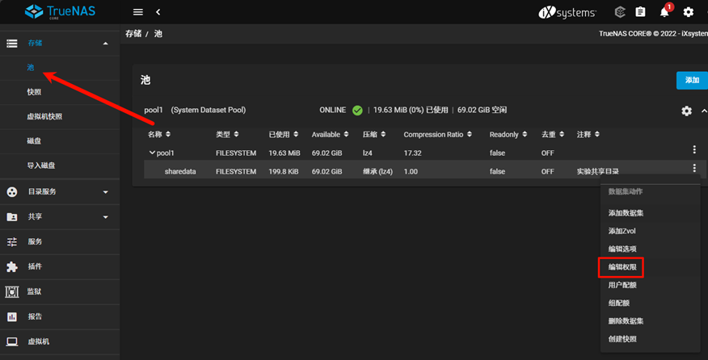This screenshot has width=708, height=360.
Task: Open the task manager clipboard icon
Action: click(x=640, y=12)
